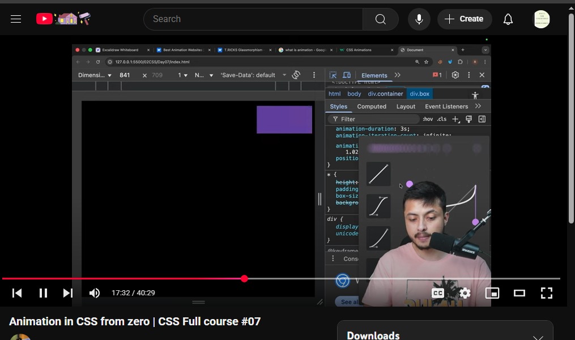Toggle the .cls classes button
The width and height of the screenshot is (575, 340).
(x=441, y=119)
